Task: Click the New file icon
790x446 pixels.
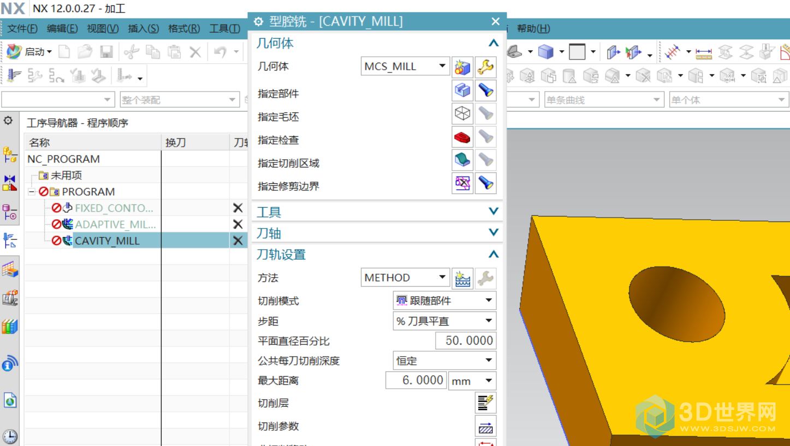Action: 64,52
